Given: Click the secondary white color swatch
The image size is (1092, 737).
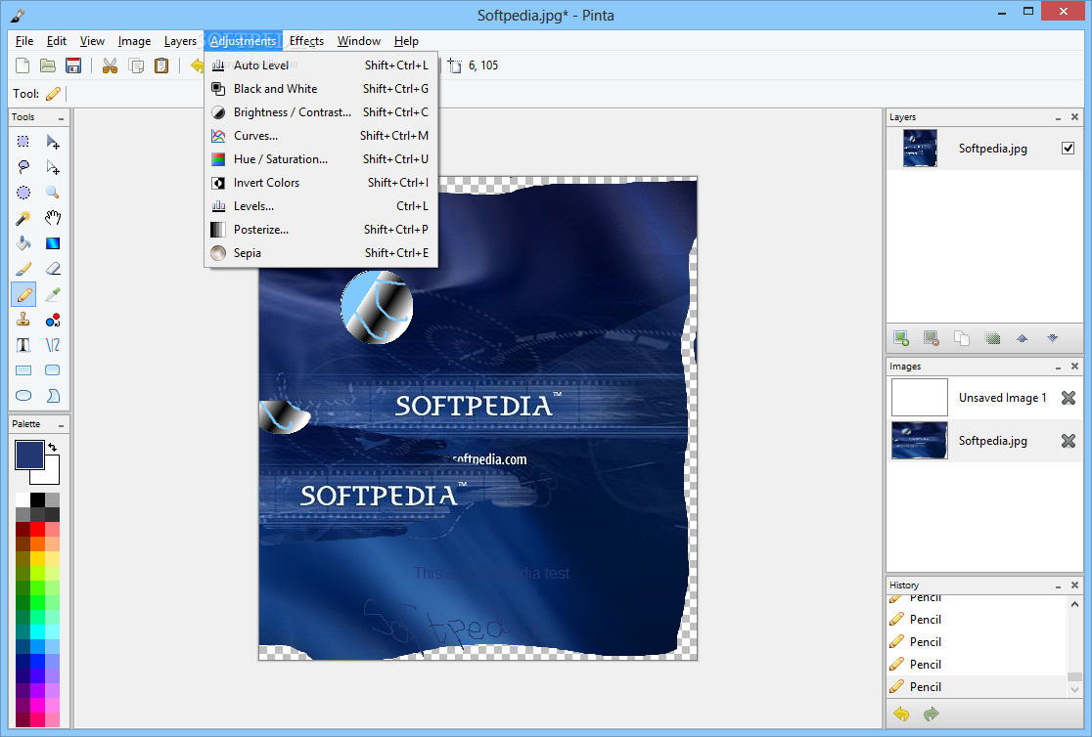Looking at the screenshot, I should [x=50, y=475].
